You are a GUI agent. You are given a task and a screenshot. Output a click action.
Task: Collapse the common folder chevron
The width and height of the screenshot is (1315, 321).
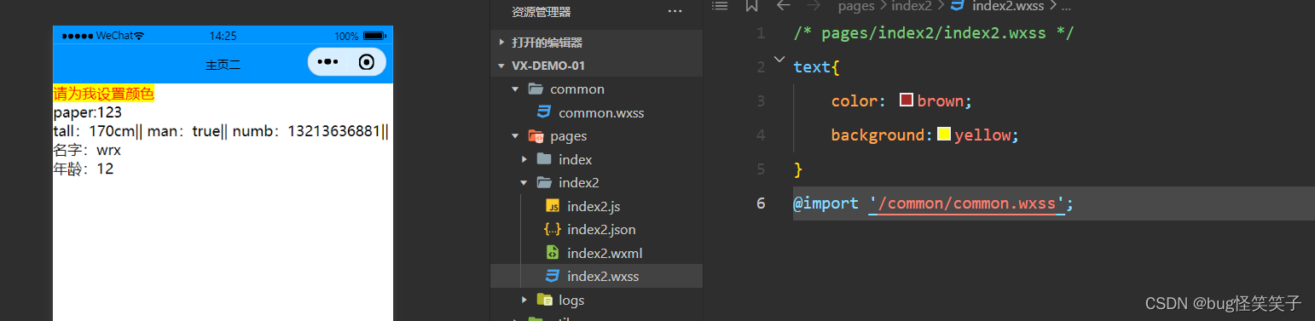(x=515, y=89)
